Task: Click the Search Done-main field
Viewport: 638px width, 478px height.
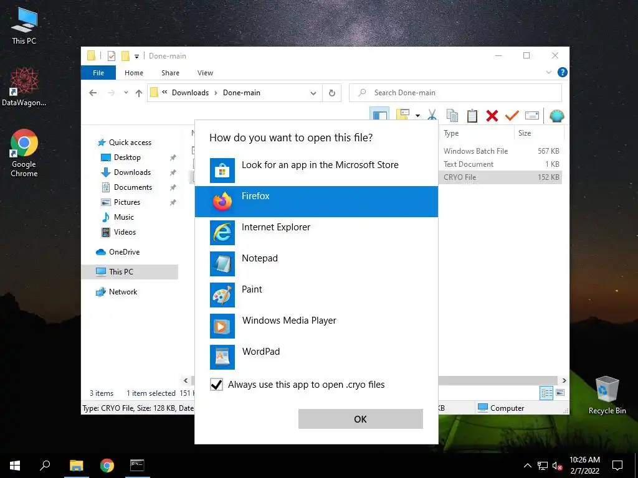Action: point(455,93)
